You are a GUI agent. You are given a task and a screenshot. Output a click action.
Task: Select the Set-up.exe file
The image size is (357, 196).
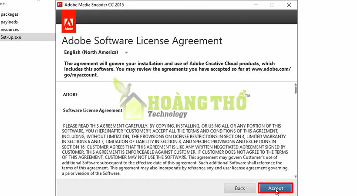11,37
